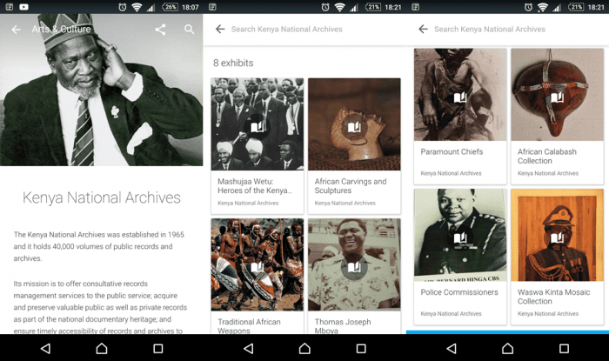The height and width of the screenshot is (361, 609).
Task: Tap the book icon on African Calabash image
Action: (558, 97)
